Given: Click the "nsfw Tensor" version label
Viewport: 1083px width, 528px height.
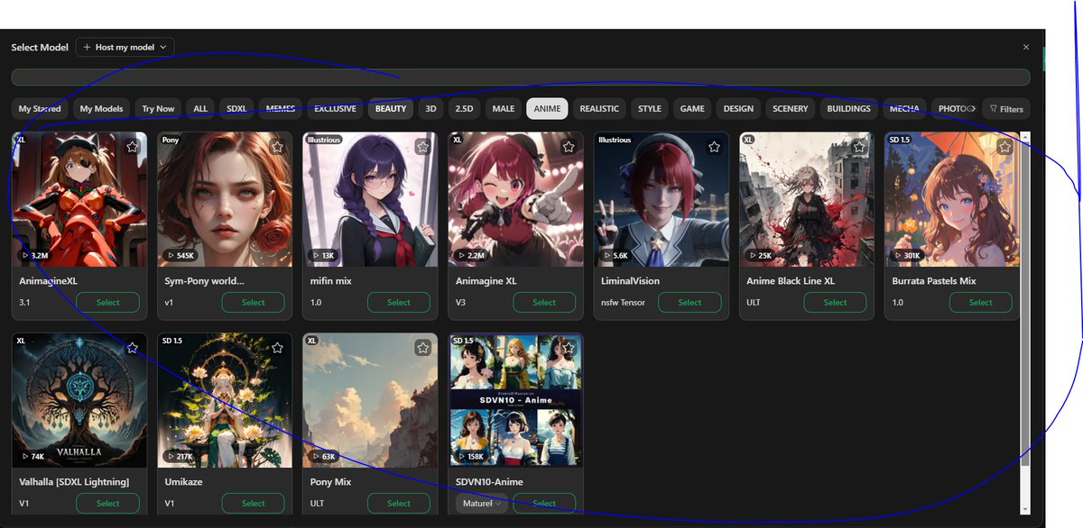Looking at the screenshot, I should (x=624, y=303).
